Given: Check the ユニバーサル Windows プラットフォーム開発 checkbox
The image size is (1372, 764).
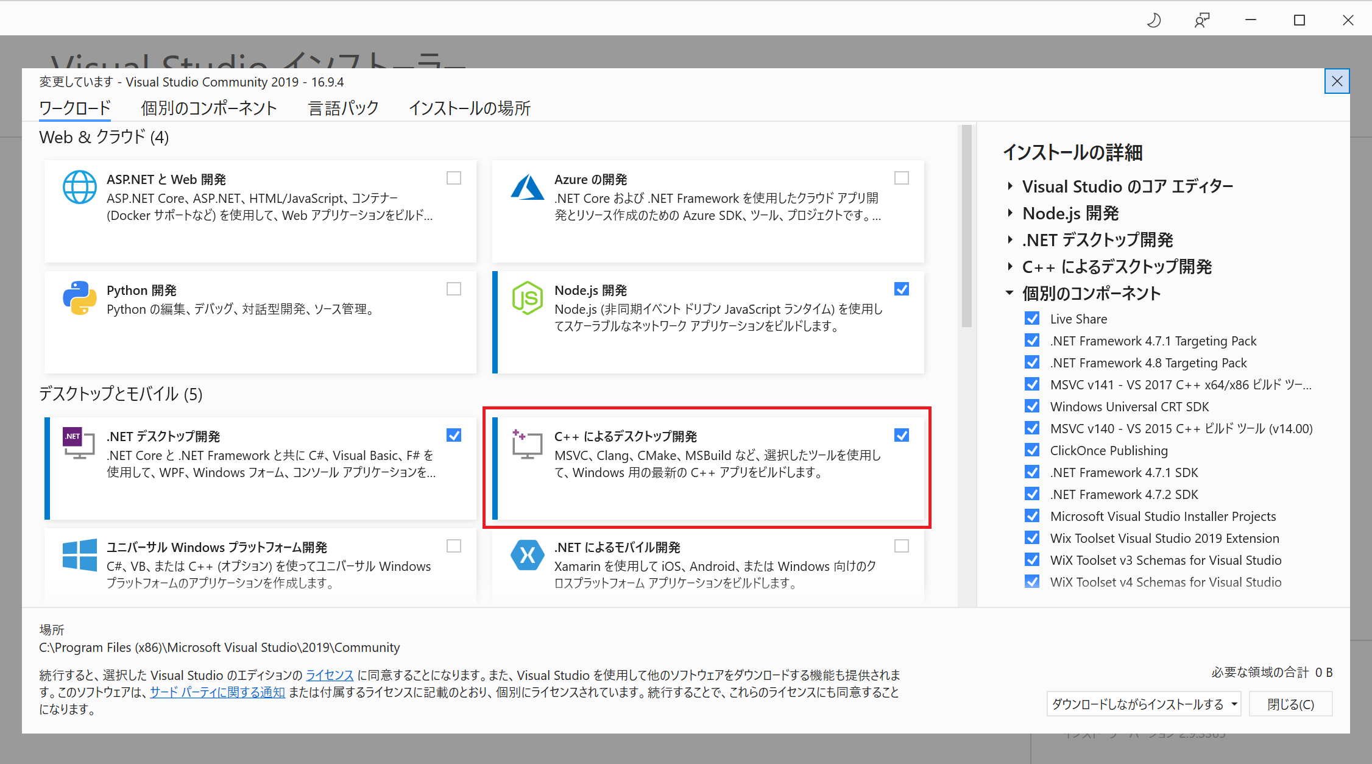Looking at the screenshot, I should (x=454, y=546).
